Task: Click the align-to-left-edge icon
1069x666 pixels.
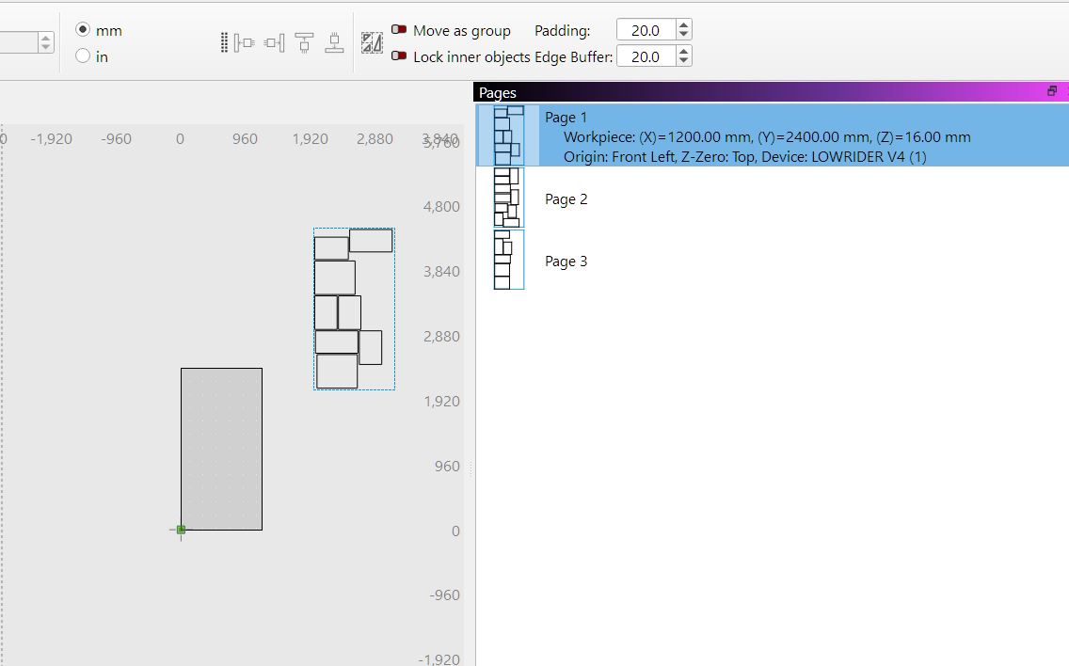Action: (244, 43)
